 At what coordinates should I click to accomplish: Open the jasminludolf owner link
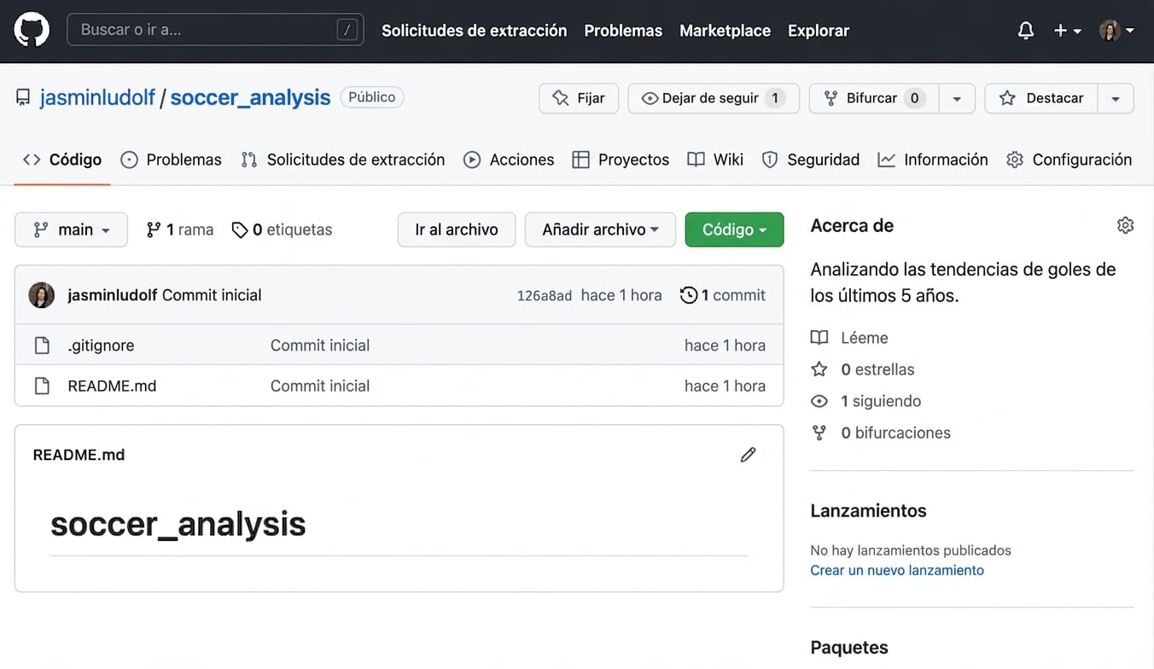(x=97, y=97)
